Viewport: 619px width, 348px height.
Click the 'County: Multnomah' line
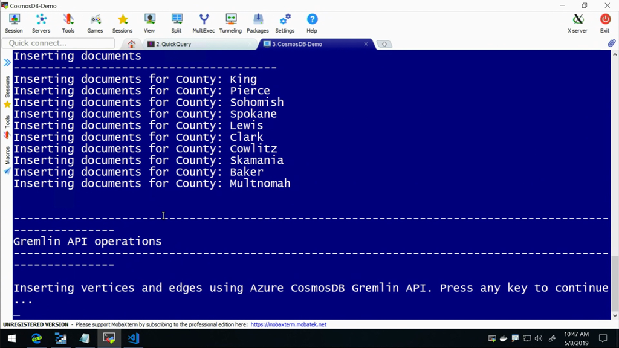coord(233,184)
